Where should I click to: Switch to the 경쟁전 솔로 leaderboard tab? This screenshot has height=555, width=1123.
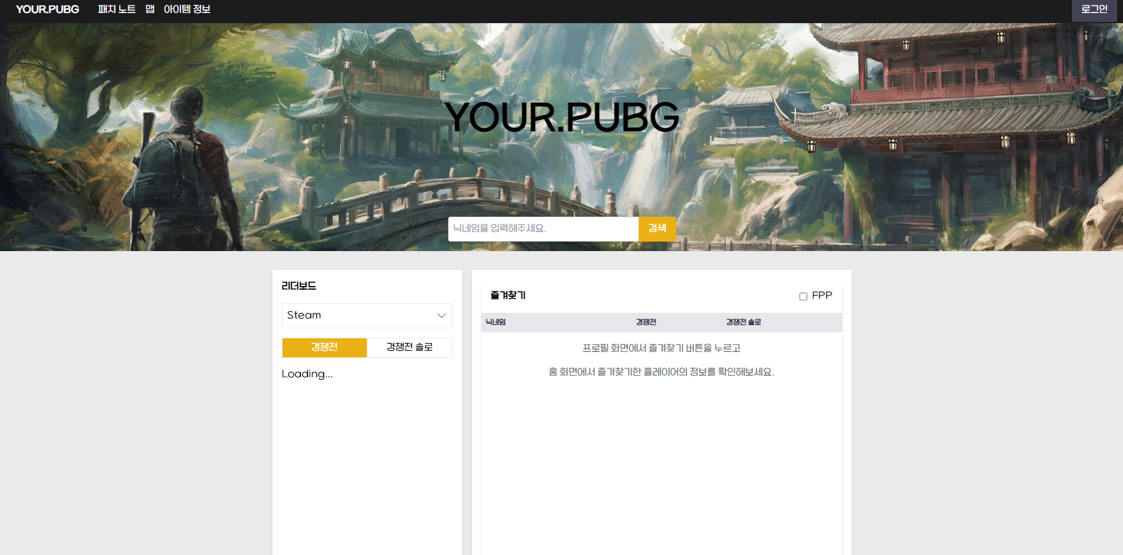click(410, 347)
